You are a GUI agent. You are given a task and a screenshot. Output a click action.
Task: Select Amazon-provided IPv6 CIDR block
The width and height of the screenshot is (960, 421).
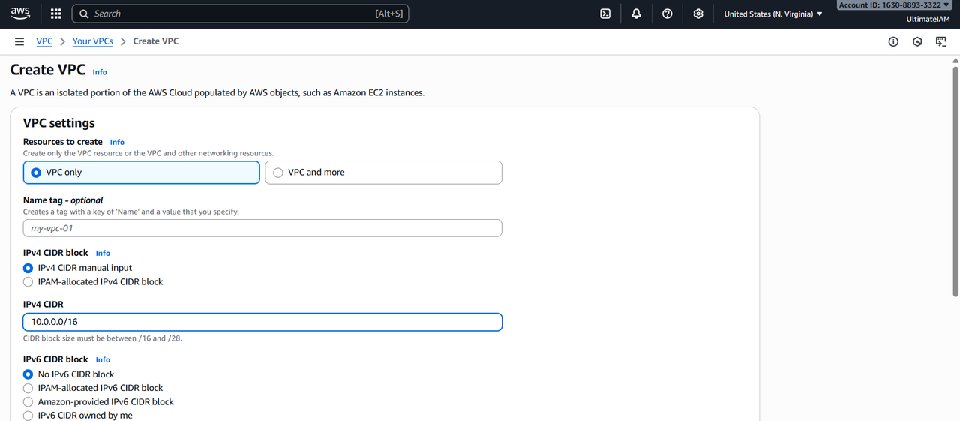(x=28, y=402)
